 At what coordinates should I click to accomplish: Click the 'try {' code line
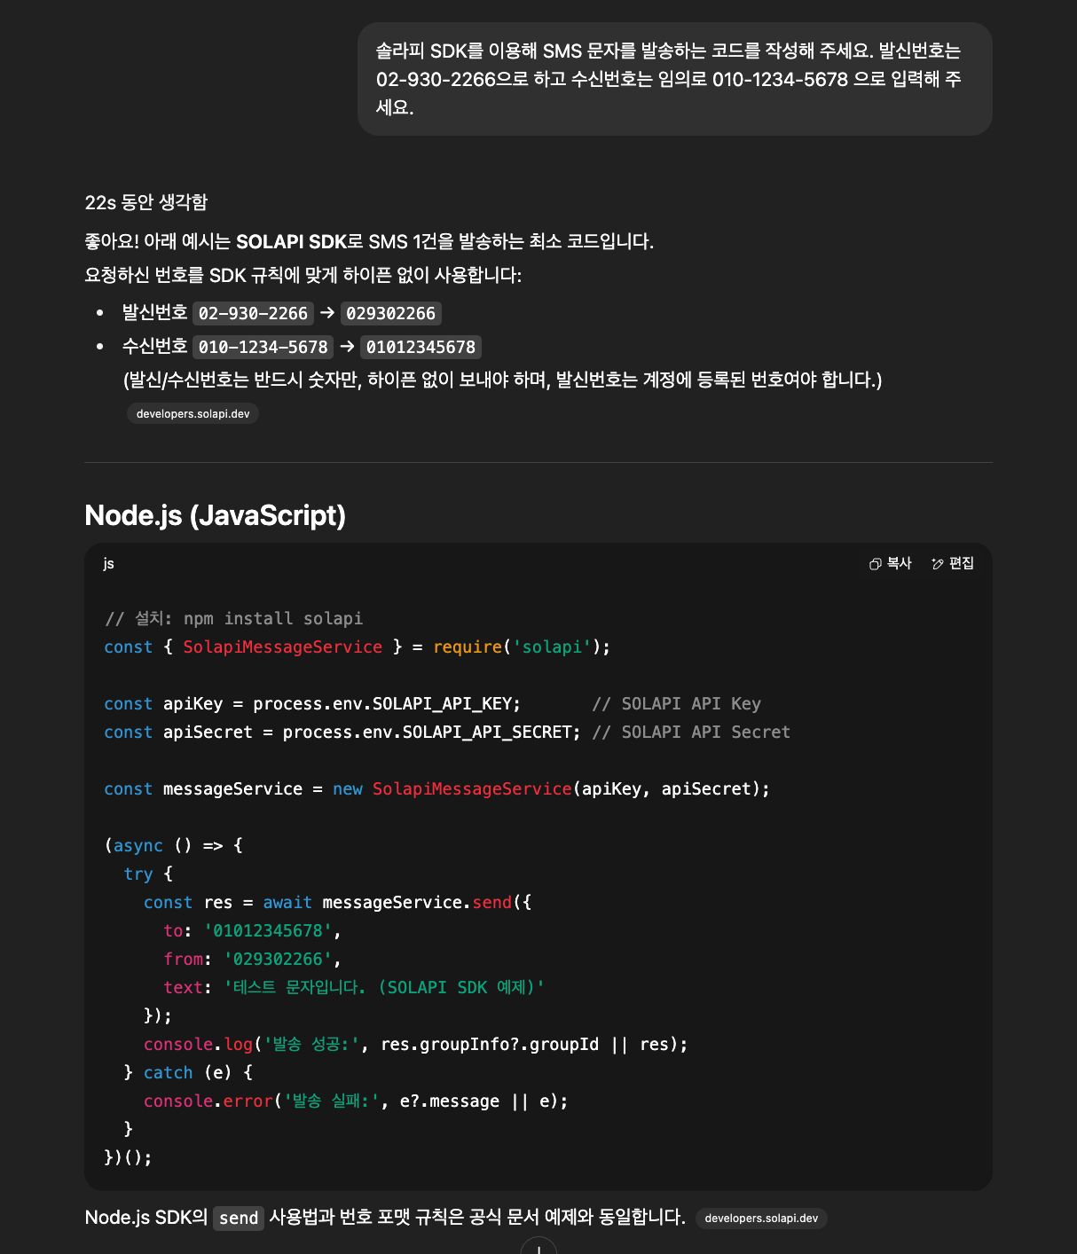pyautogui.click(x=148, y=874)
